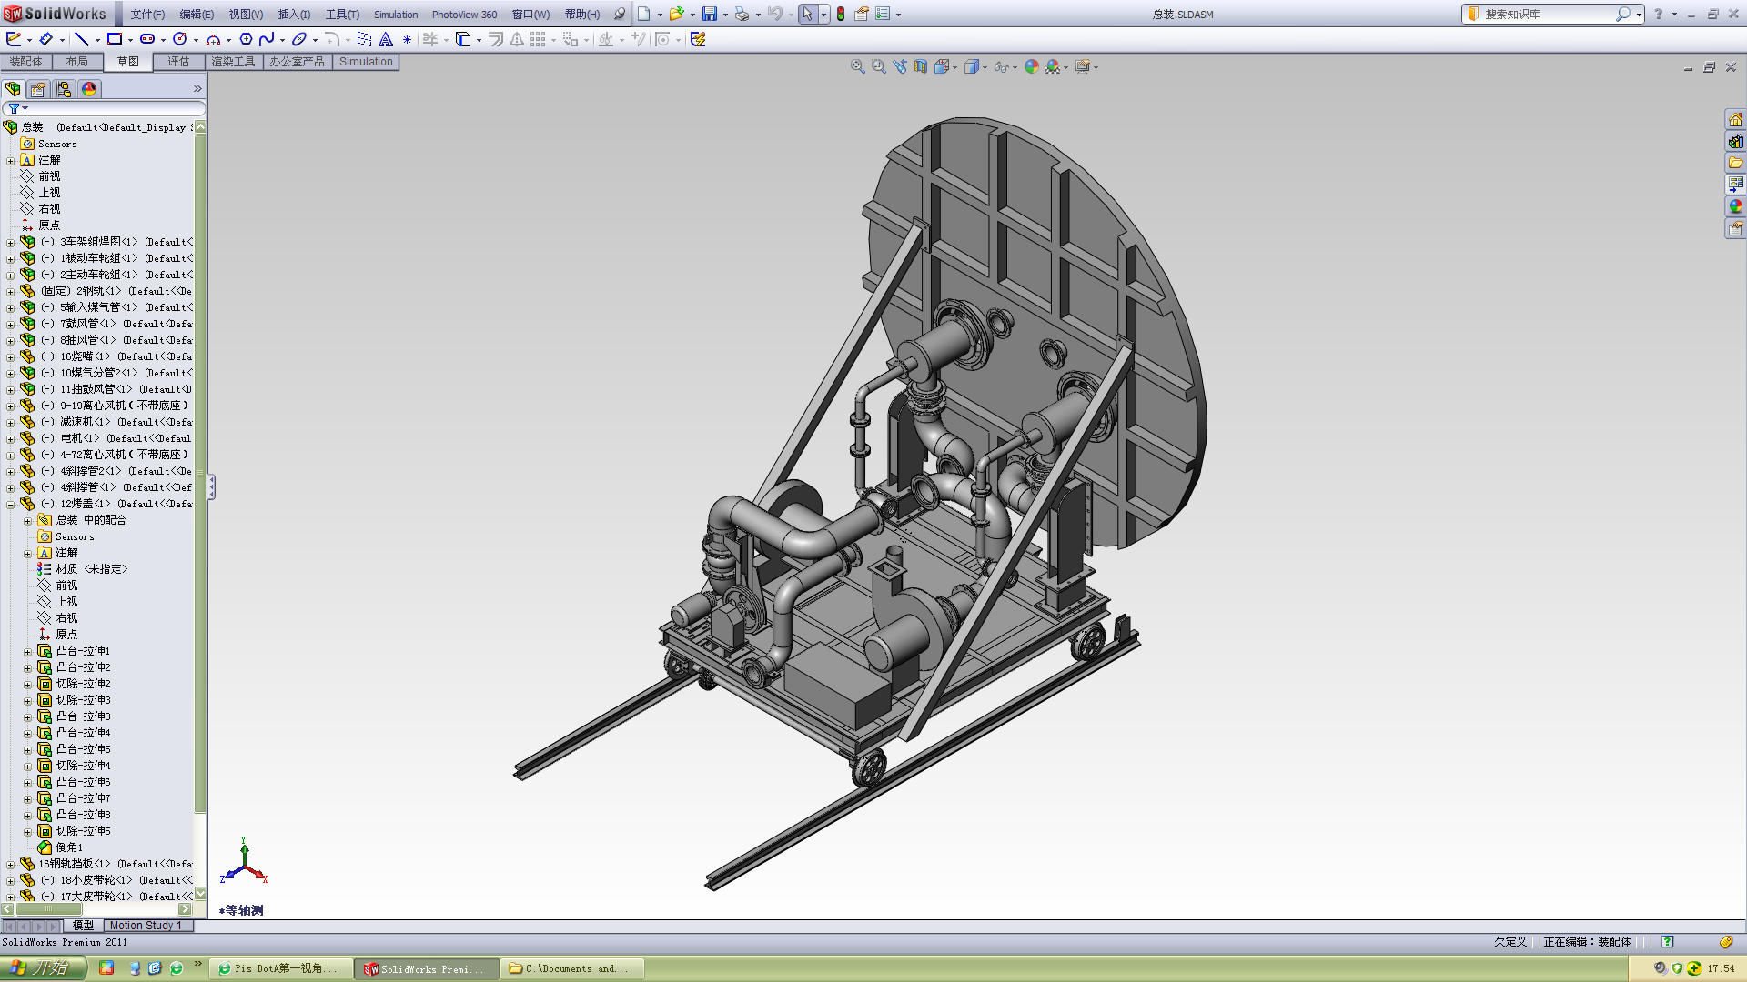
Task: Open ConfigurationManager tab
Action: click(64, 89)
